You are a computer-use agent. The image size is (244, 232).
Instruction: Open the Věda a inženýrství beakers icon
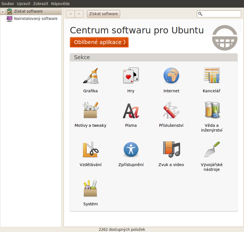point(212,110)
